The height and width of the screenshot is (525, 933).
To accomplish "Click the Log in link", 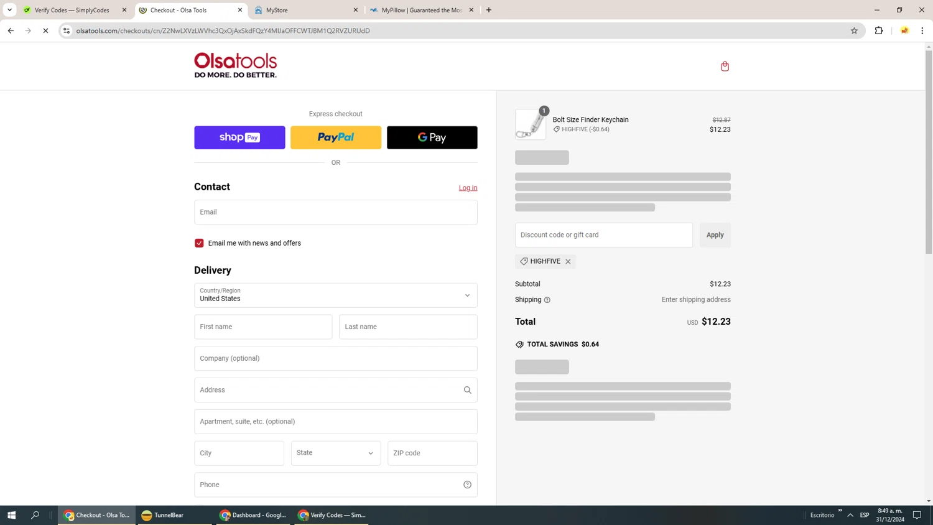I will point(468,188).
